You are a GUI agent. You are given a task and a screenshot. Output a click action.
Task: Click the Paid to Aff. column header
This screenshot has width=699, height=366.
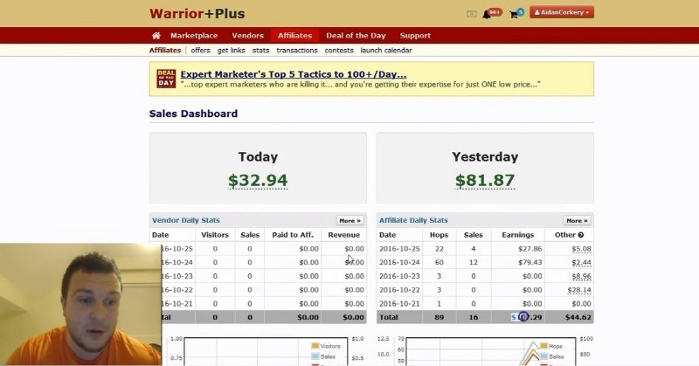click(293, 235)
